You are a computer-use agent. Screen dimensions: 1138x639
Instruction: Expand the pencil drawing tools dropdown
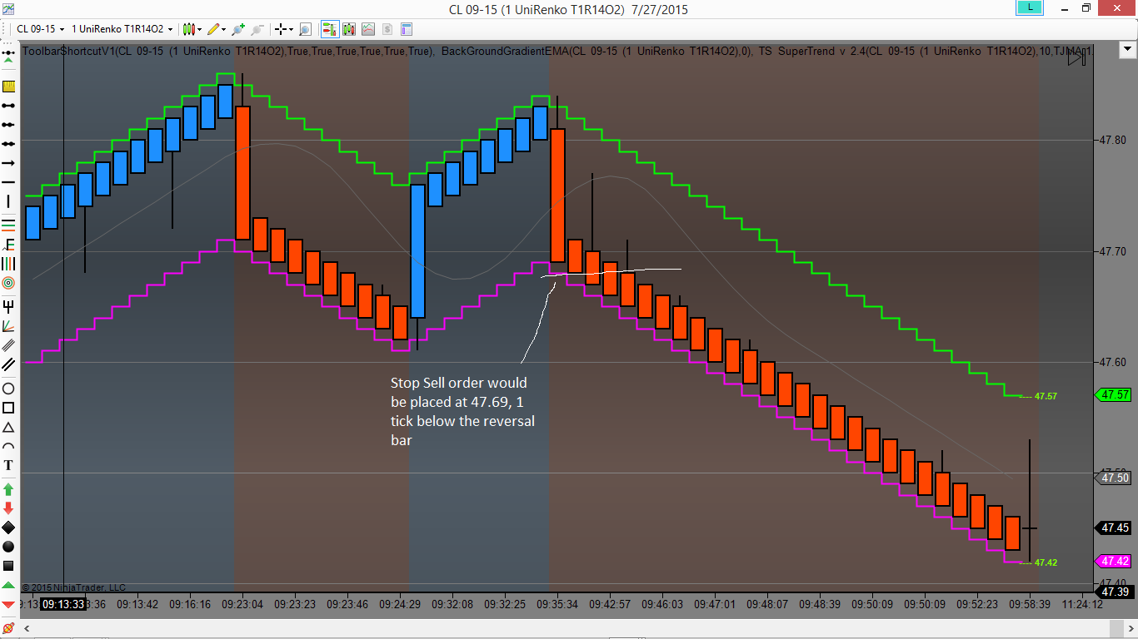coord(224,29)
